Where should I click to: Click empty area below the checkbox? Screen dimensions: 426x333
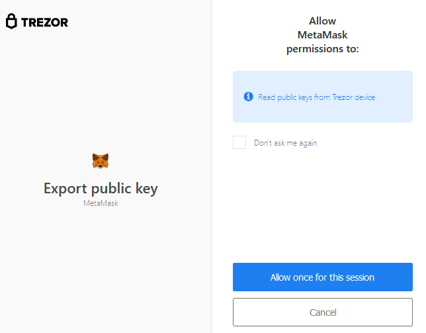pos(323,204)
